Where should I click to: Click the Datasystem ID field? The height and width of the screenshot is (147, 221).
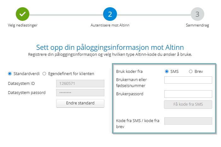pos(80,84)
